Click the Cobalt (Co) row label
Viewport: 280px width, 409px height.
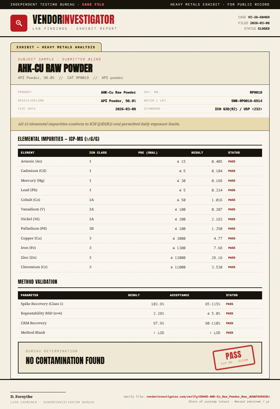coord(31,200)
